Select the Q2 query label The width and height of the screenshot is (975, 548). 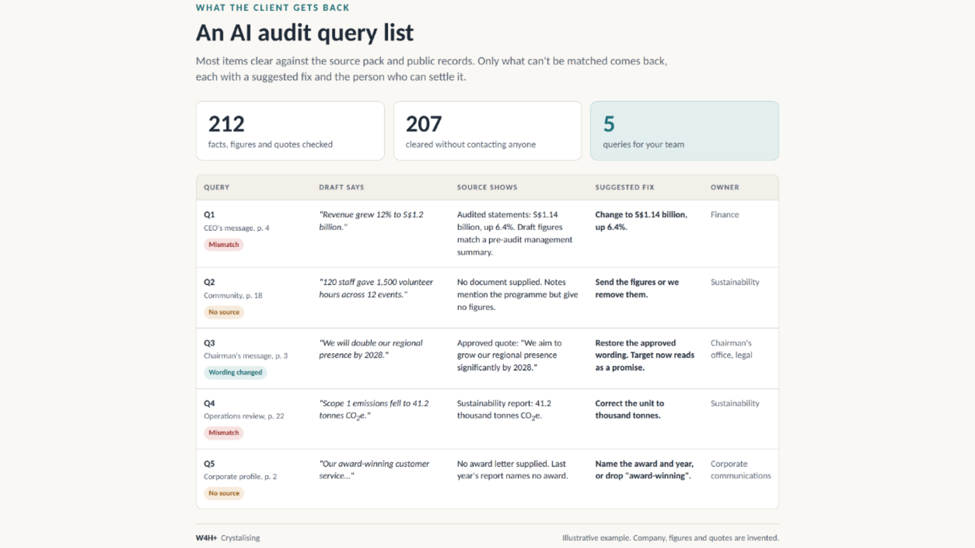click(x=209, y=282)
